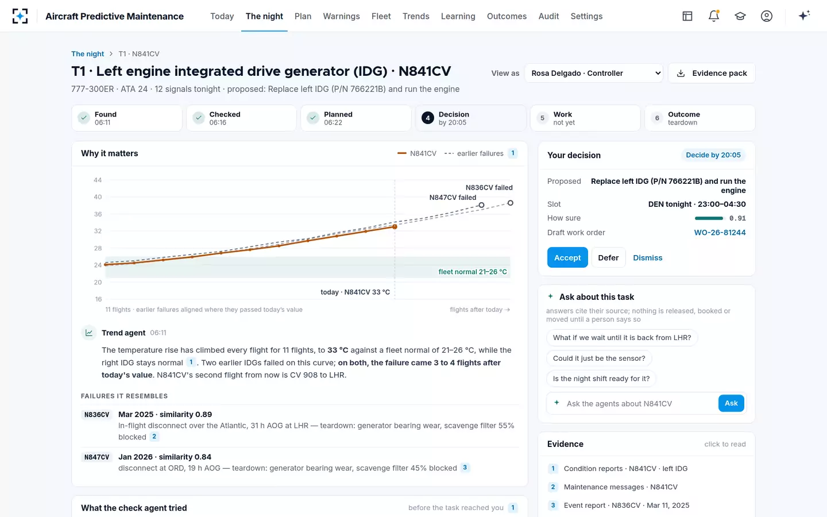Click the Planned step check icon
827x517 pixels.
click(x=313, y=118)
